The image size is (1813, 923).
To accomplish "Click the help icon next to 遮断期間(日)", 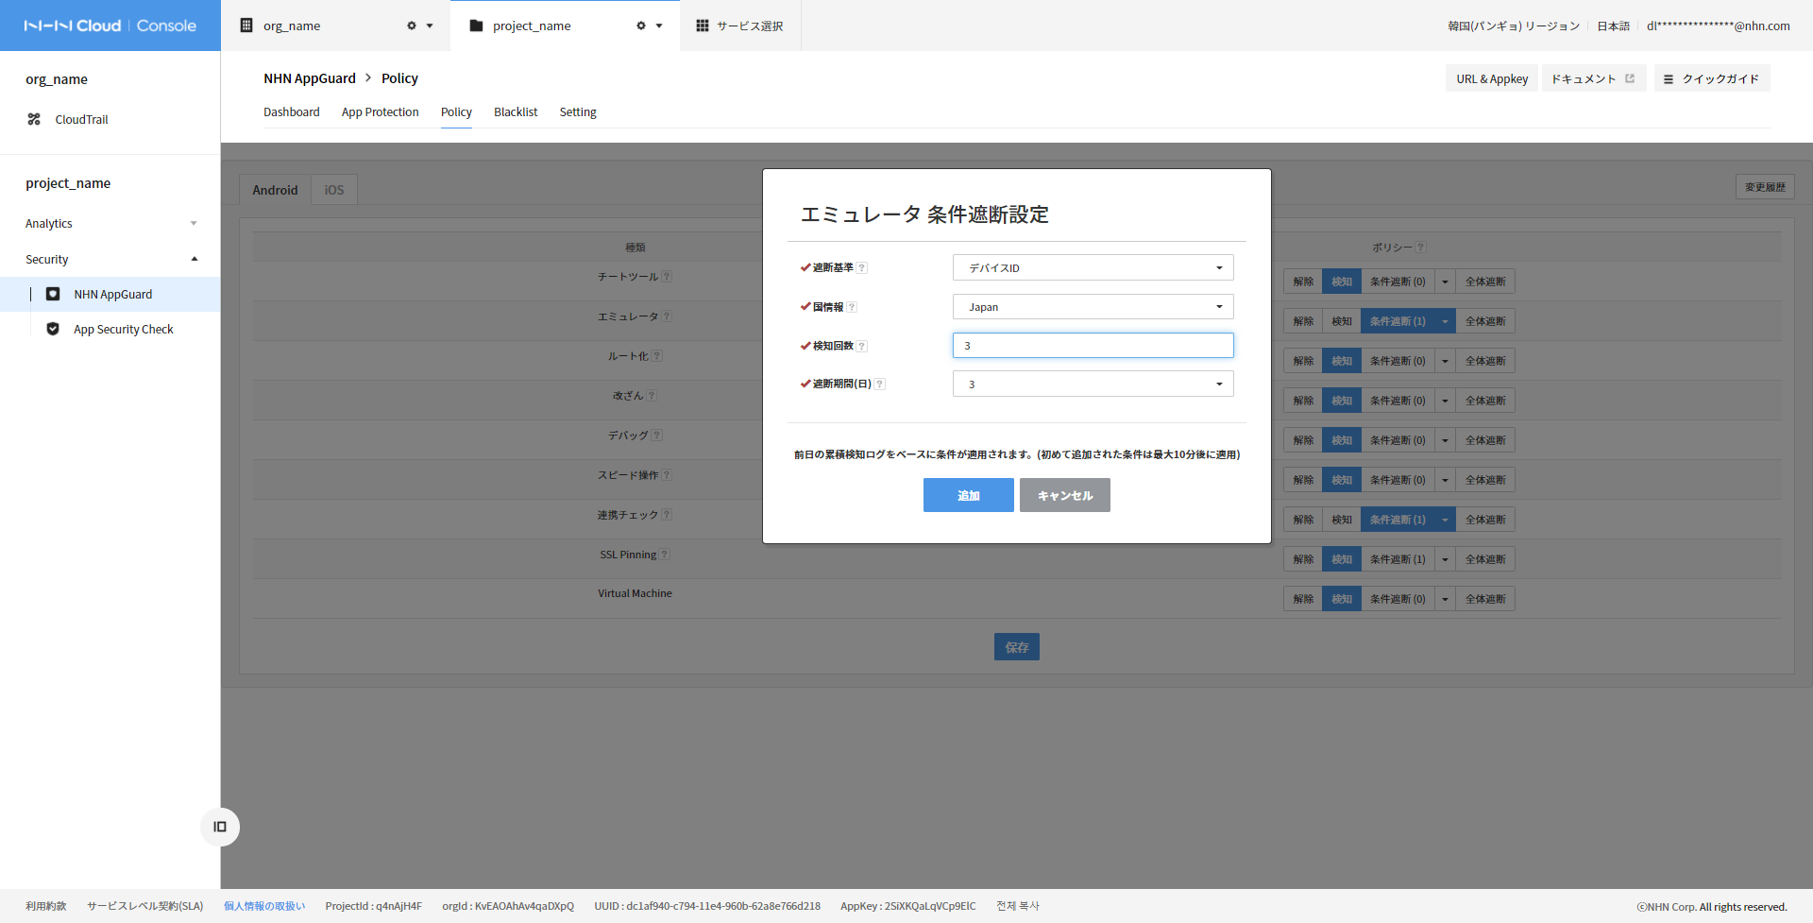I will [880, 385].
